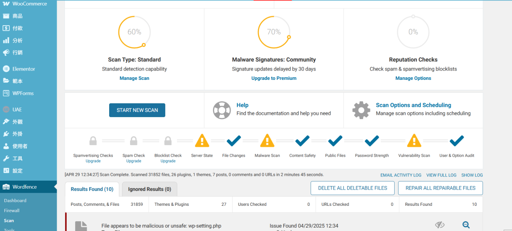Open the UAE menu icon
This screenshot has width=512, height=231.
click(6, 109)
